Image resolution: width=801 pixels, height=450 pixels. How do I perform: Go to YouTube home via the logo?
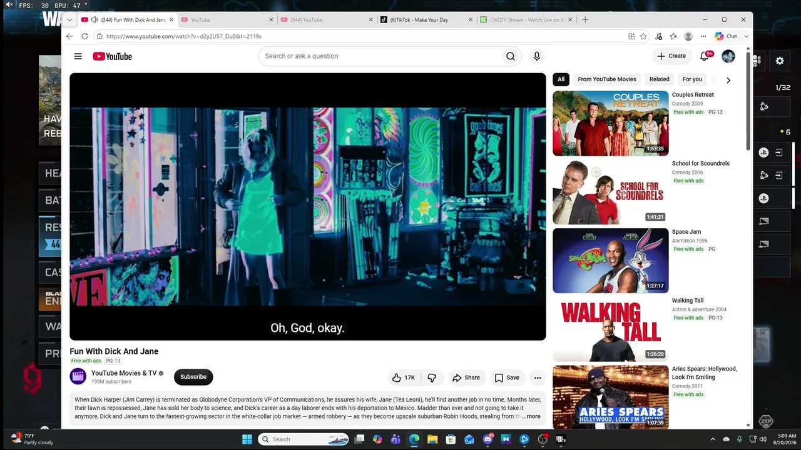click(x=113, y=56)
